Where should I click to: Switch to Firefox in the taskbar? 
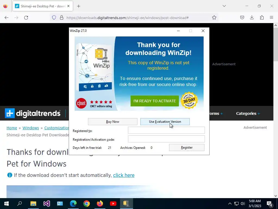click(x=100, y=204)
